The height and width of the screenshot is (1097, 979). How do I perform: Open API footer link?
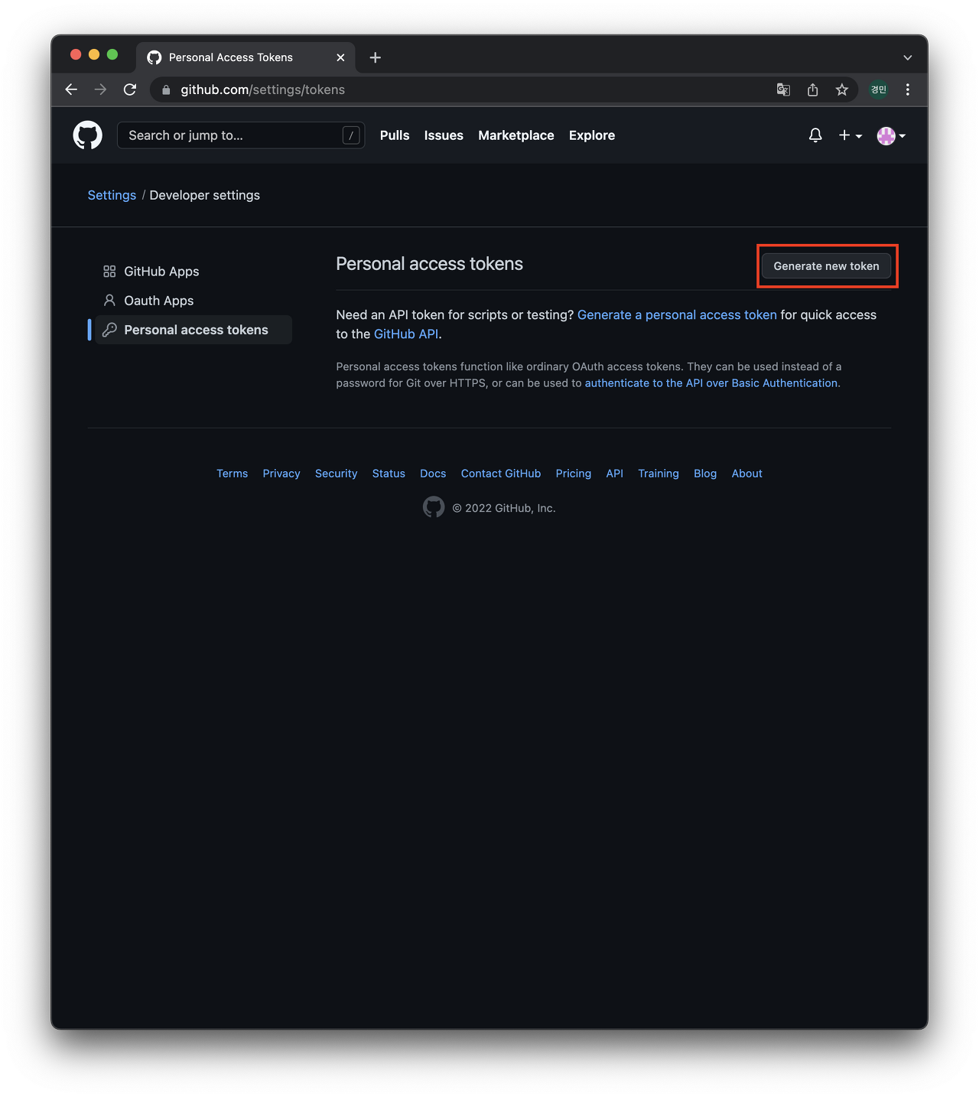coord(615,474)
